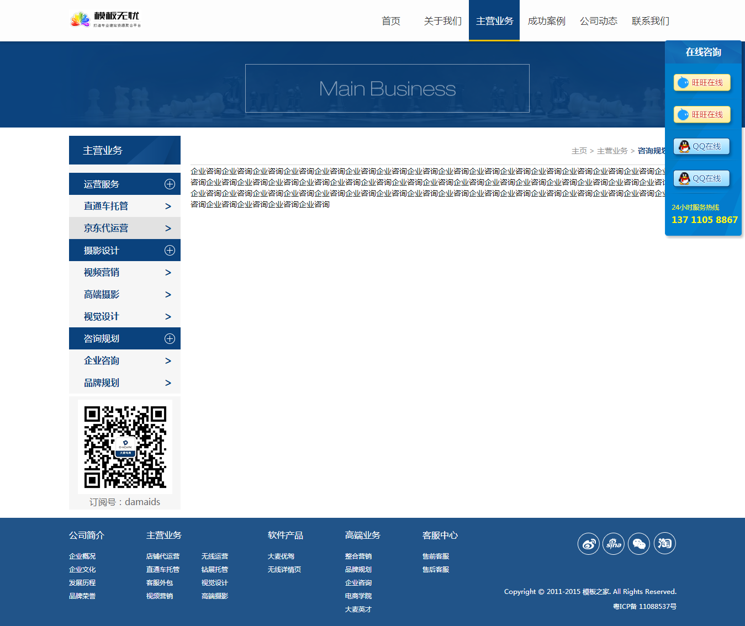Collapse the 咨询规划 section plus icon

click(170, 339)
